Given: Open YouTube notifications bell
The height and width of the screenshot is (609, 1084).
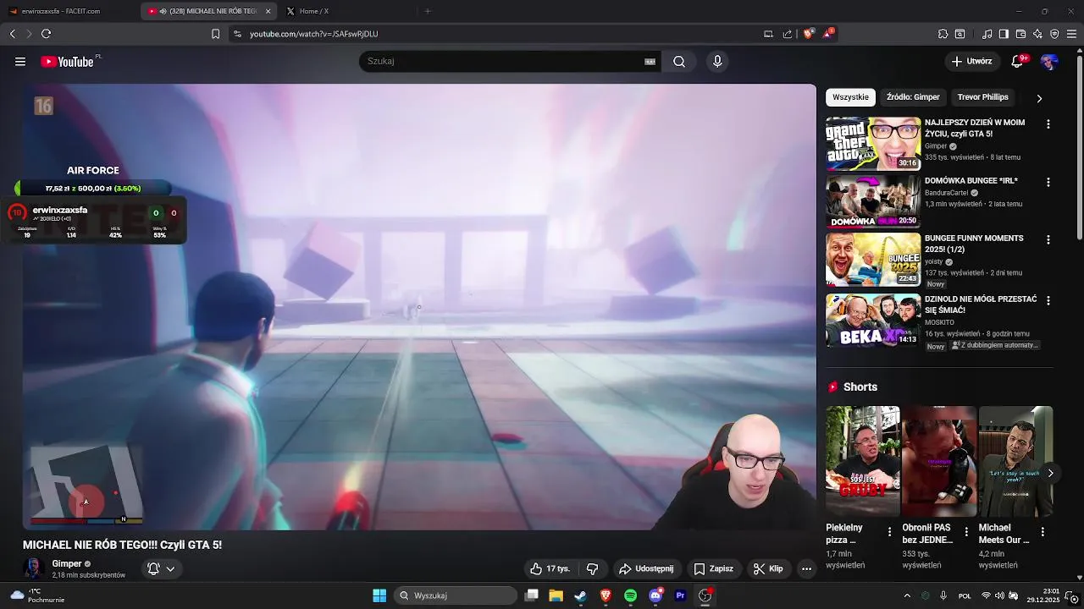Looking at the screenshot, I should click(1018, 62).
